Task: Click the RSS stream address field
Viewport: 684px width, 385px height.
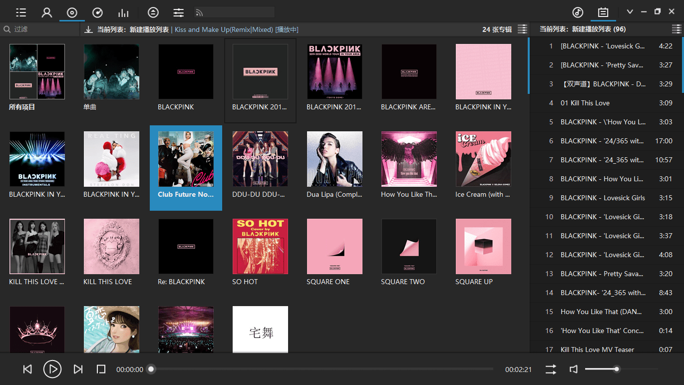Action: coord(234,12)
